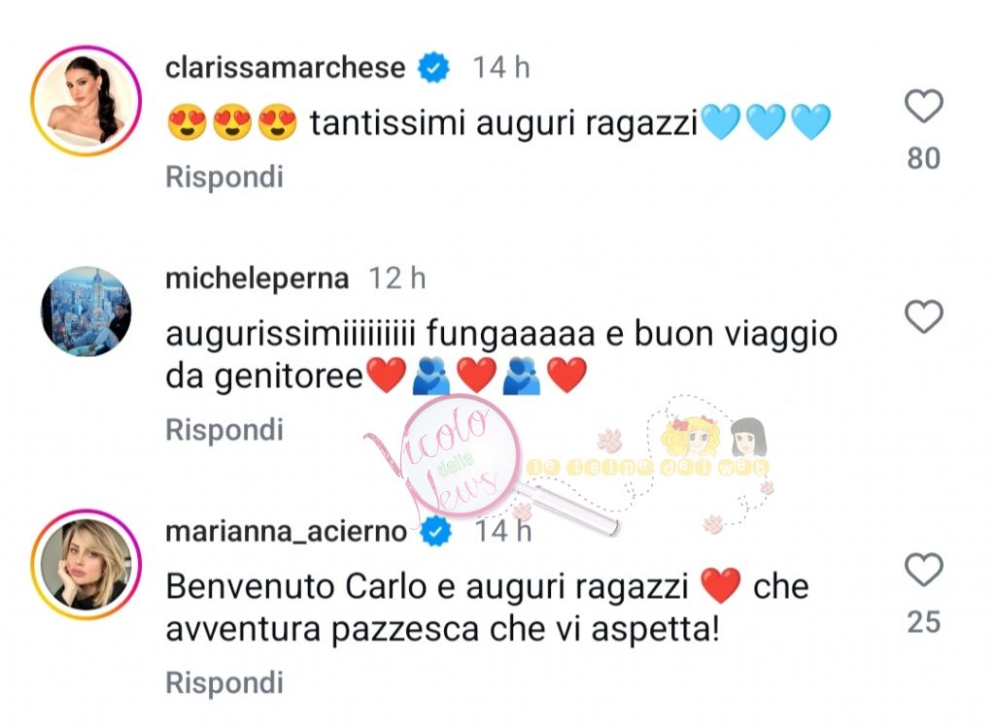Select the "Benvenuto Carlo e auguri ragazzi" comment
Image resolution: width=995 pixels, height=724 pixels.
pyautogui.click(x=427, y=586)
